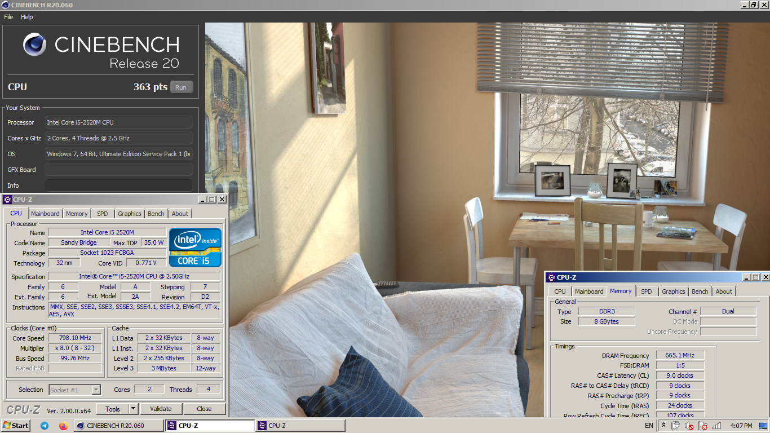Click the memory Size value 8 GBytes

(607, 321)
